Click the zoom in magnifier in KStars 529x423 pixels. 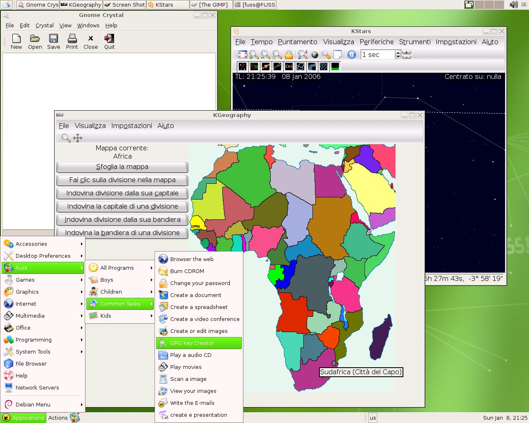[254, 55]
